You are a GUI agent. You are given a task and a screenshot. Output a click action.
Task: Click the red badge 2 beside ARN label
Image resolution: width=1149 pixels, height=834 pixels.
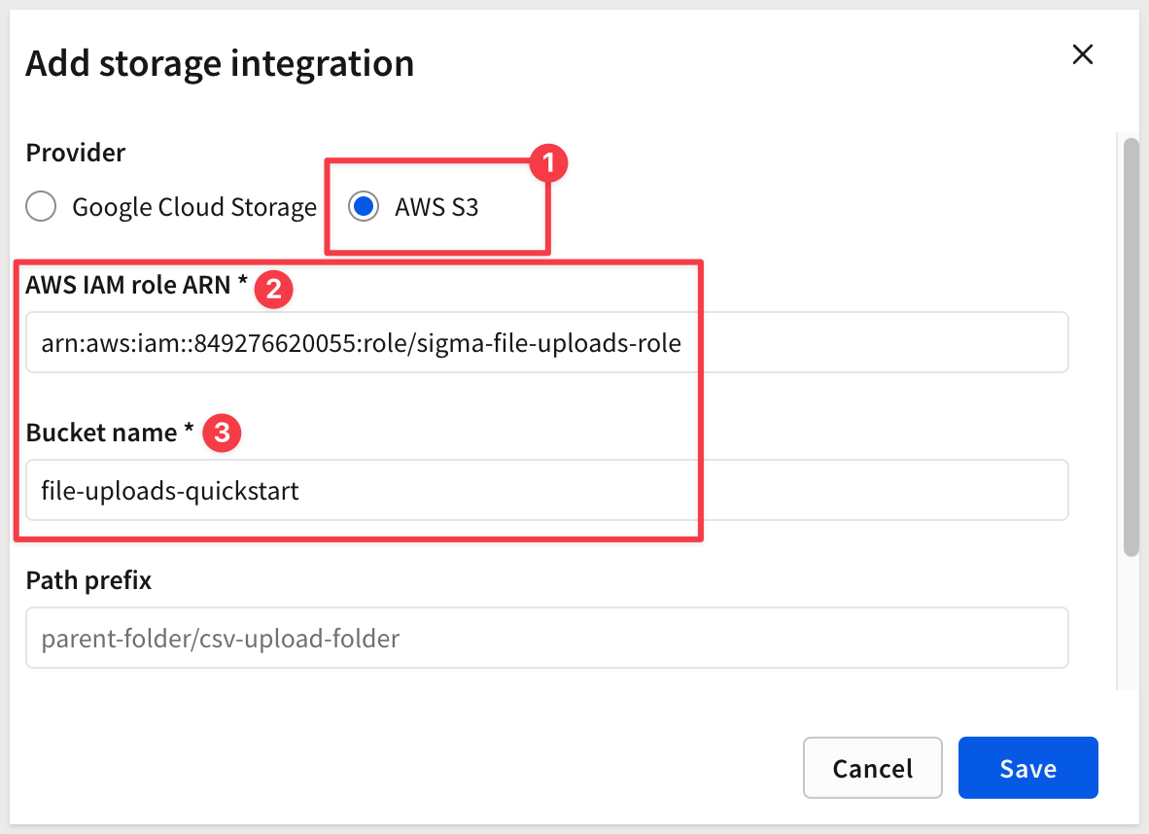click(274, 289)
